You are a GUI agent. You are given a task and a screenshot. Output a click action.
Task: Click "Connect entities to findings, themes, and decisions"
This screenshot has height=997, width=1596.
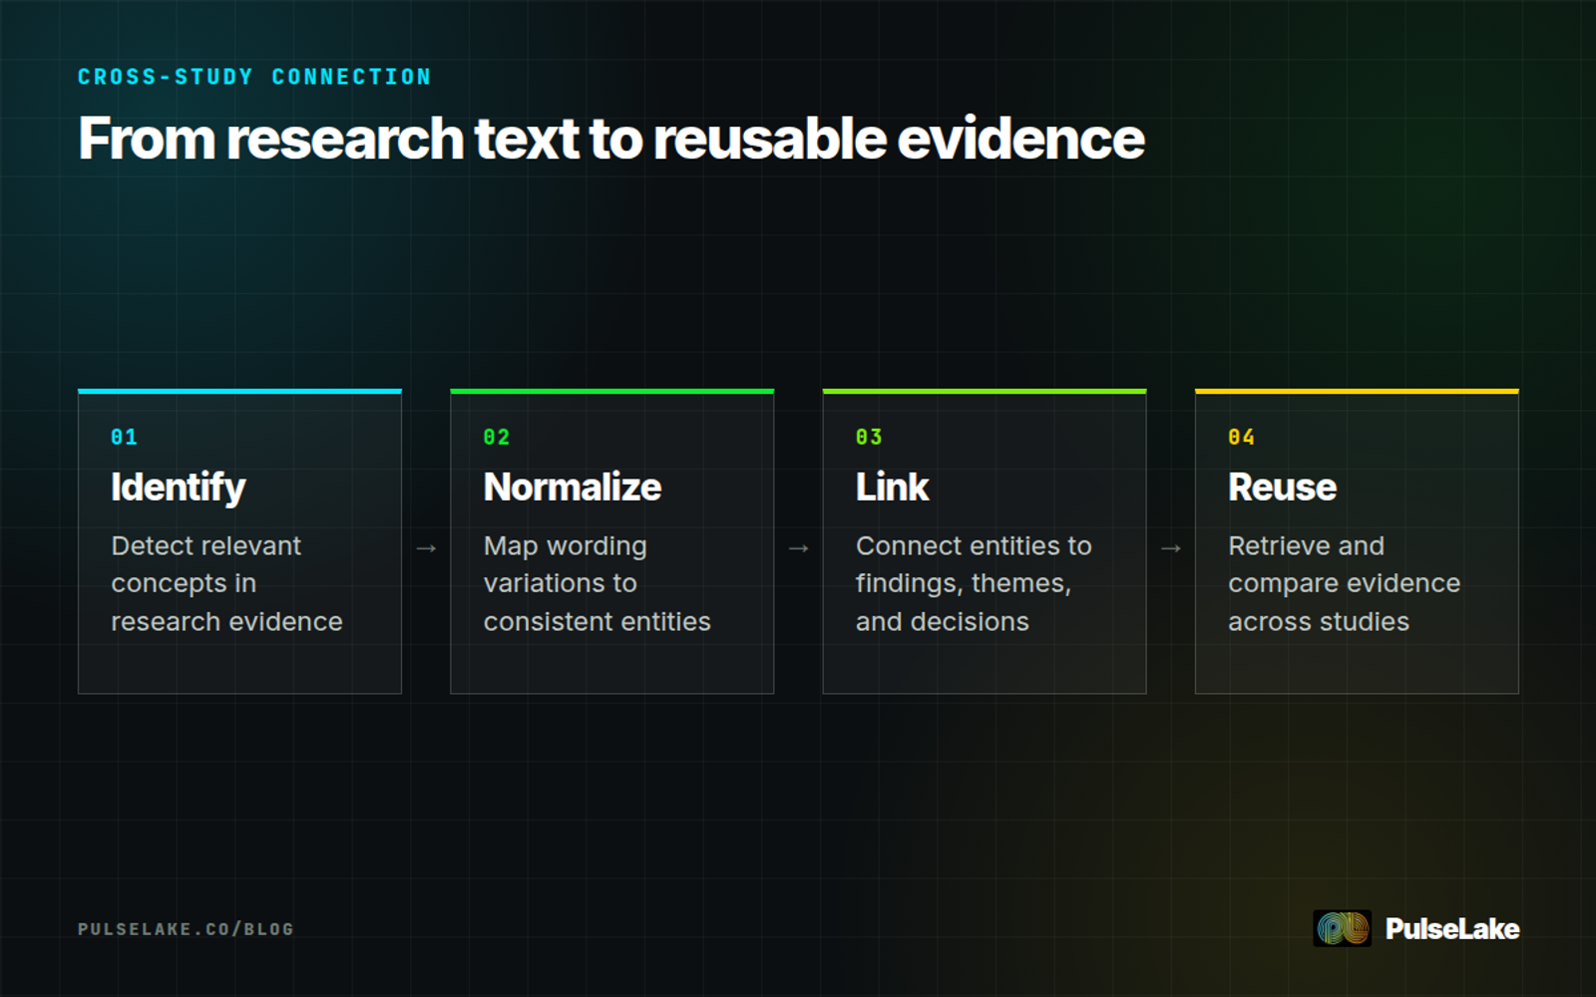click(974, 583)
